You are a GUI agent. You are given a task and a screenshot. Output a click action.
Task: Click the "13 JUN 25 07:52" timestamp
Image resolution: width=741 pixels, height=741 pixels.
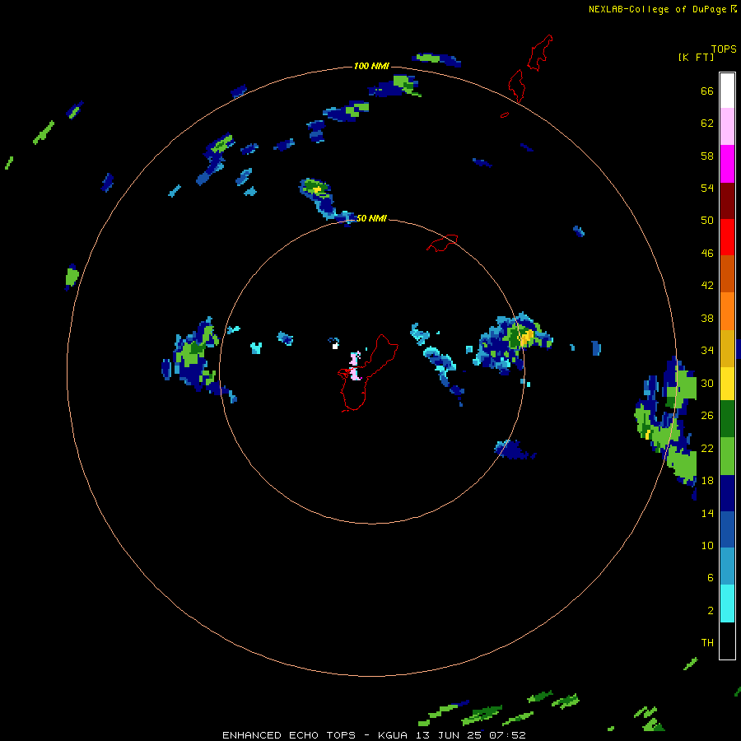pyautogui.click(x=471, y=735)
